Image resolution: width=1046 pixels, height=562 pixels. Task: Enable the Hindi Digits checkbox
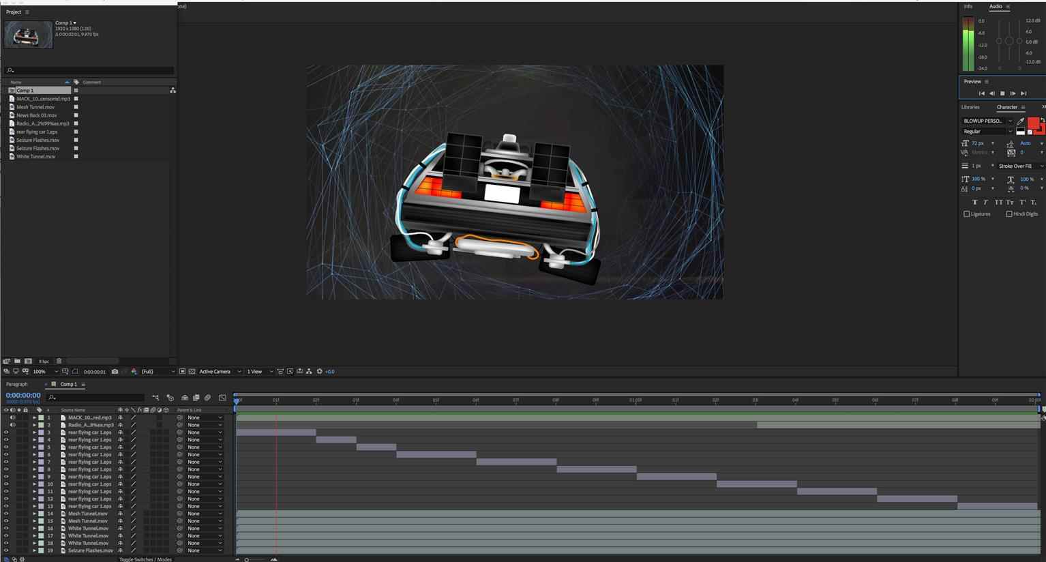click(1009, 214)
